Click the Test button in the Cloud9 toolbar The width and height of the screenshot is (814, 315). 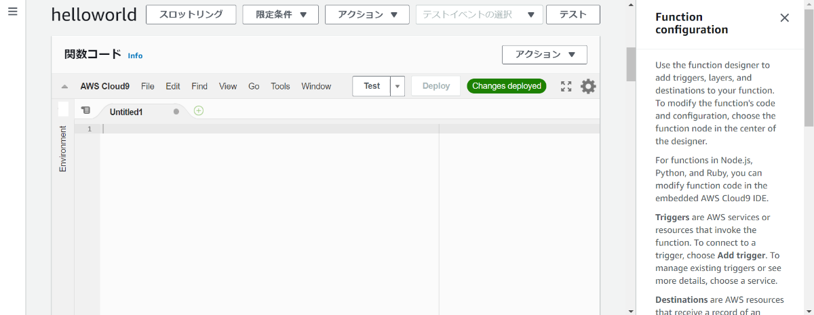pyautogui.click(x=372, y=86)
